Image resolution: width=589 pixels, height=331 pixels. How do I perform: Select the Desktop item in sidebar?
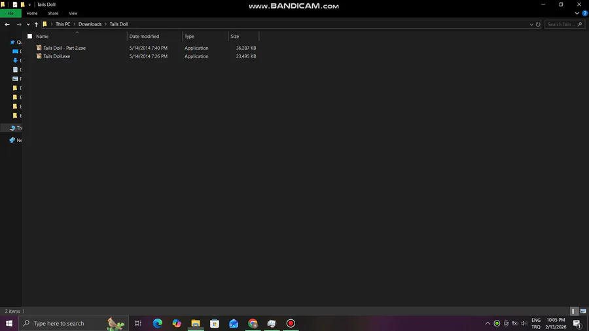tap(16, 51)
